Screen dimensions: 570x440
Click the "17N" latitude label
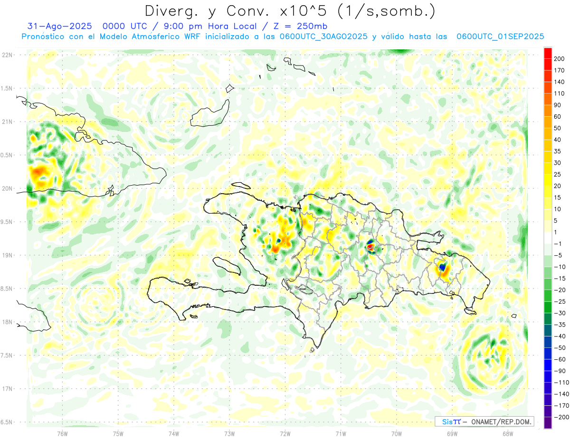[x=7, y=389]
